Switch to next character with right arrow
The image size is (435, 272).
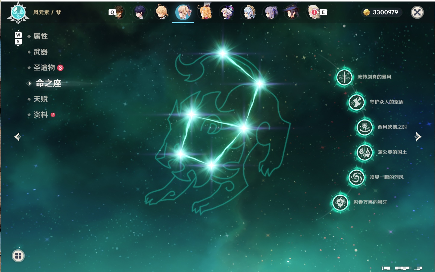click(418, 137)
